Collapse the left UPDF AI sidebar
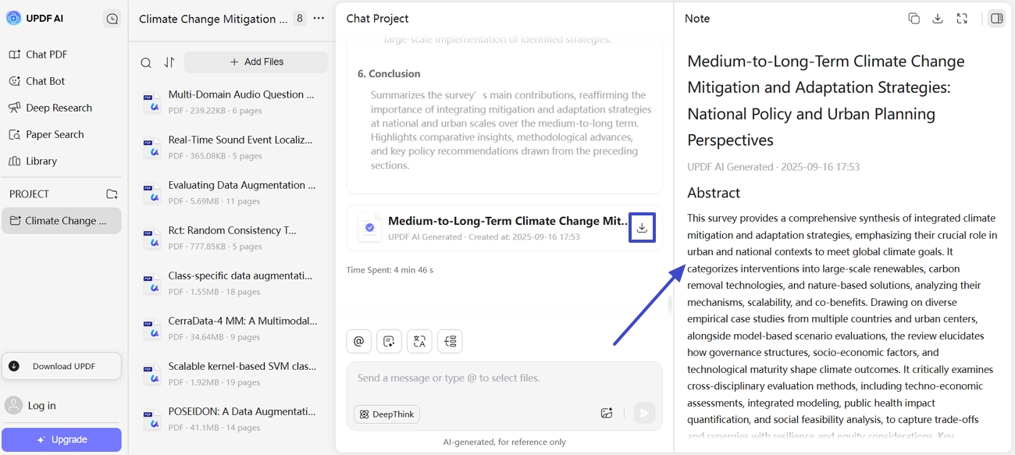Image resolution: width=1015 pixels, height=455 pixels. 112,17
